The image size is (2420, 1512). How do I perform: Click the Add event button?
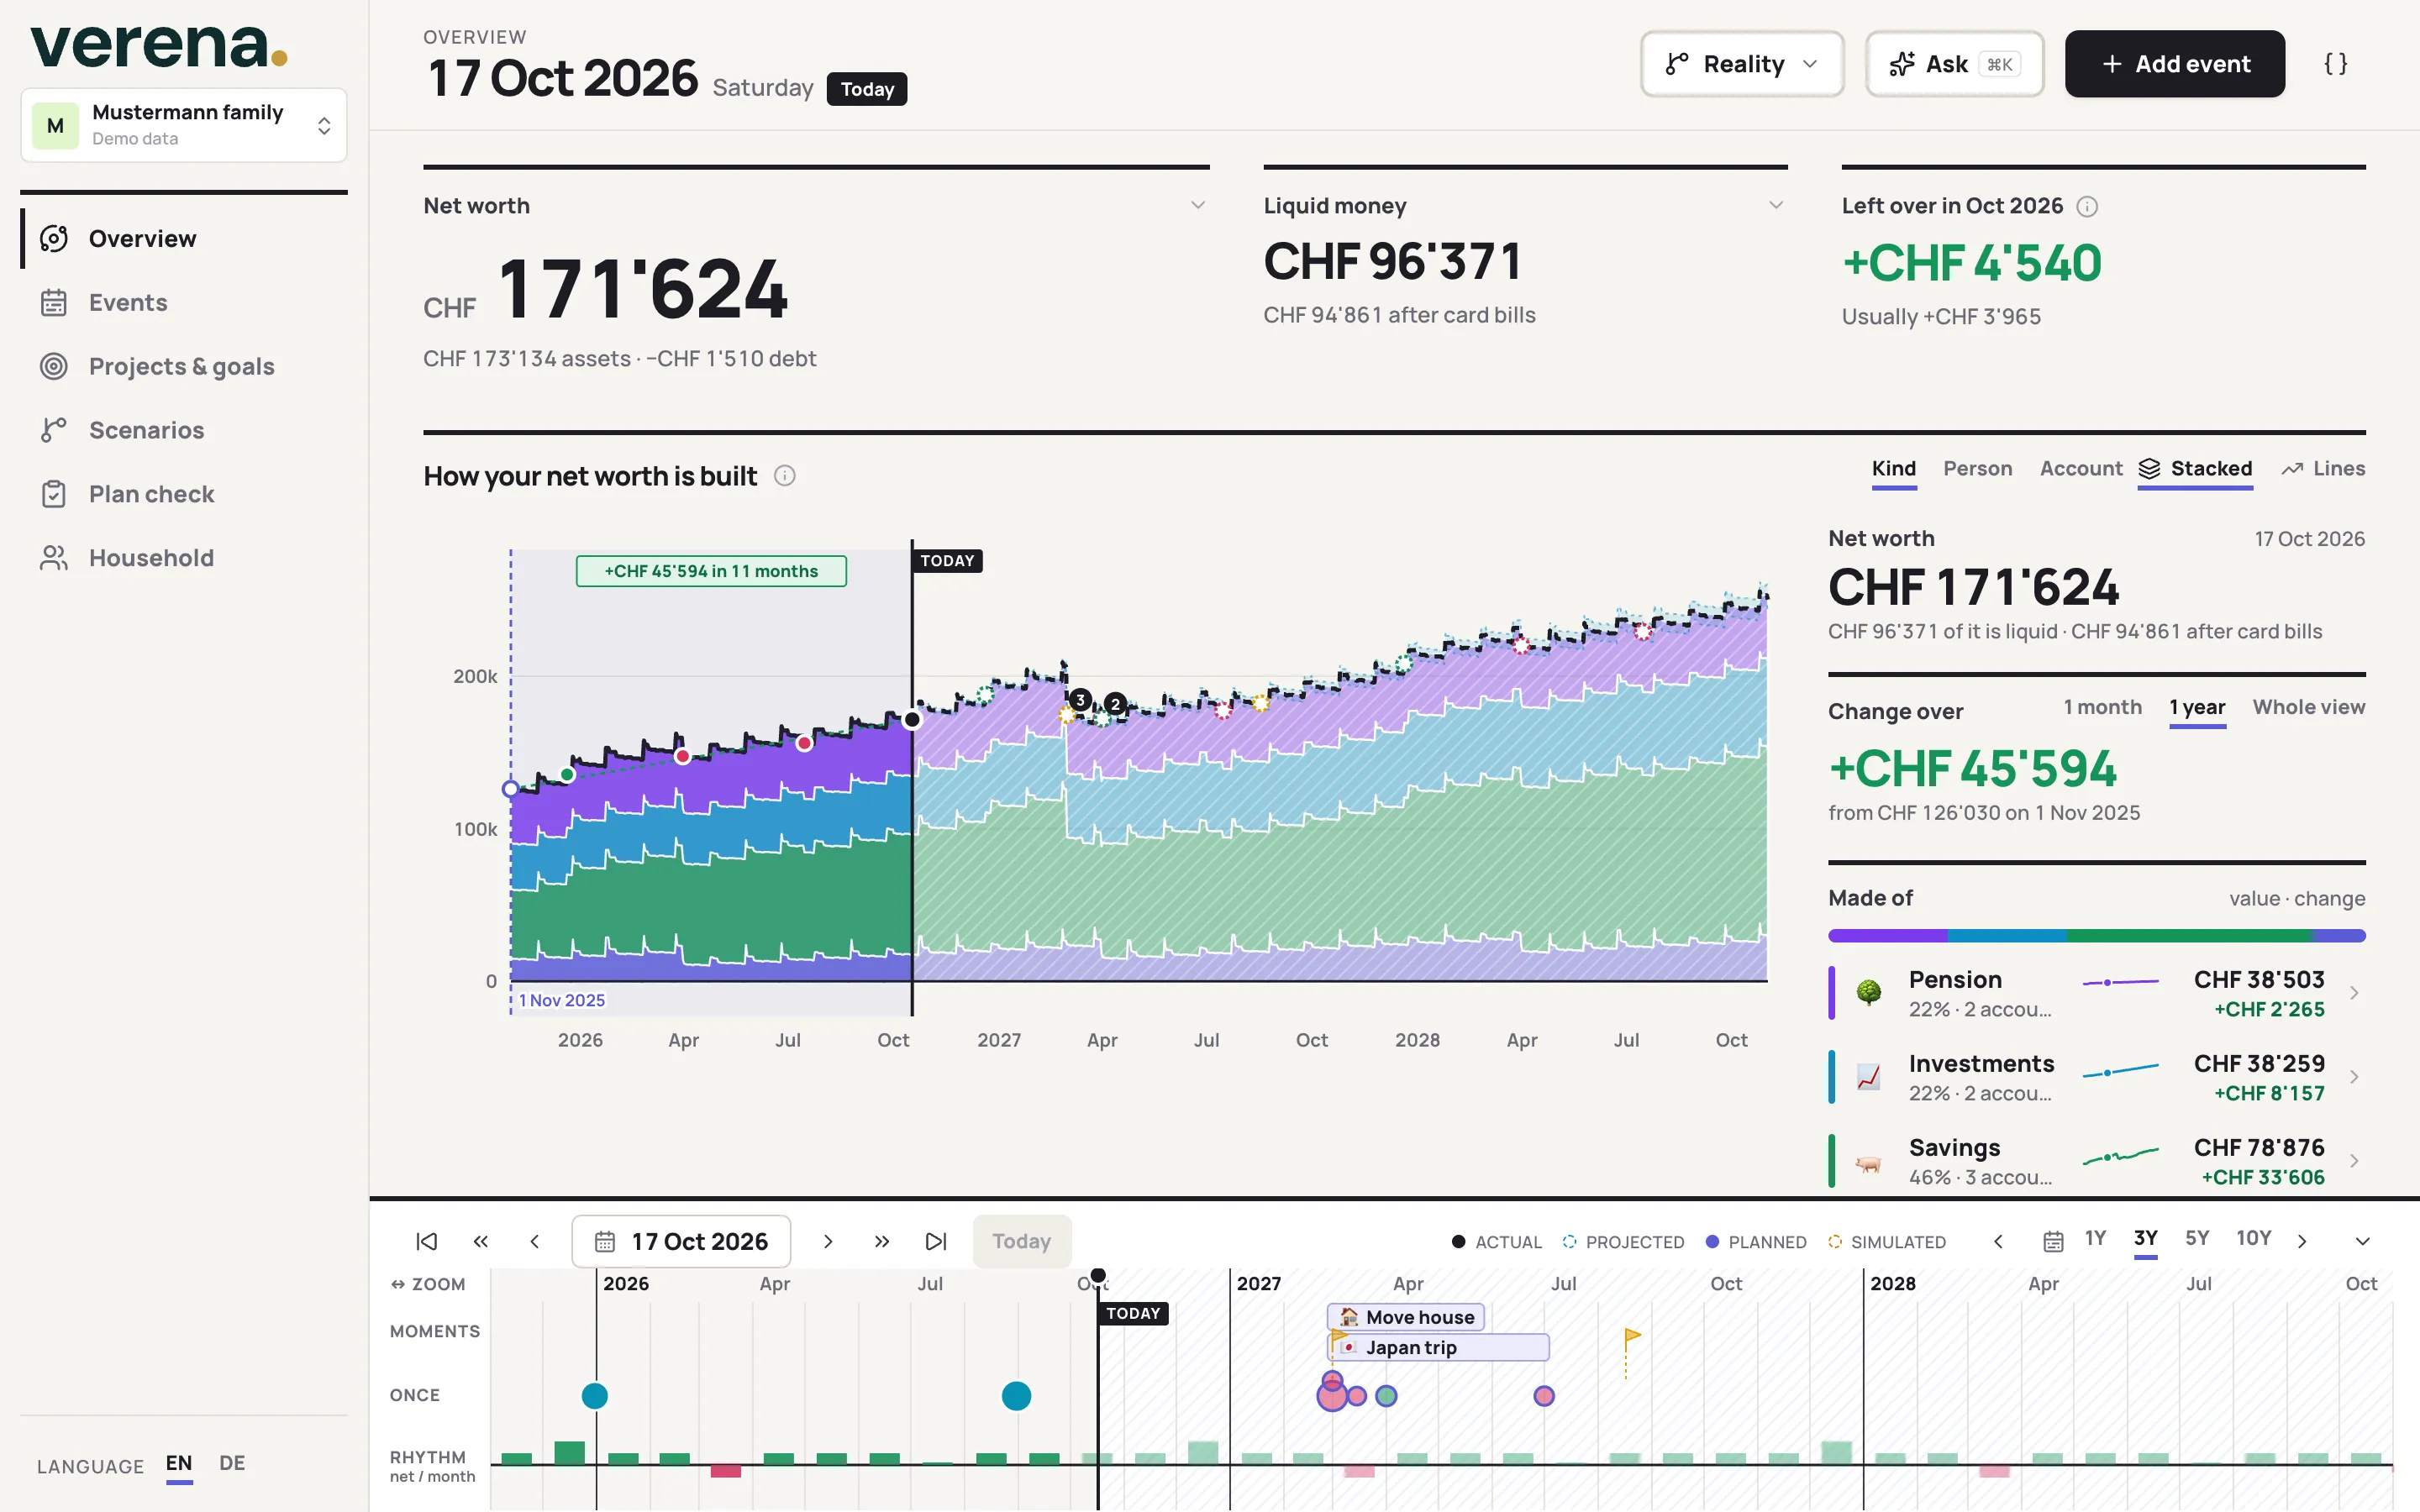click(x=2174, y=64)
